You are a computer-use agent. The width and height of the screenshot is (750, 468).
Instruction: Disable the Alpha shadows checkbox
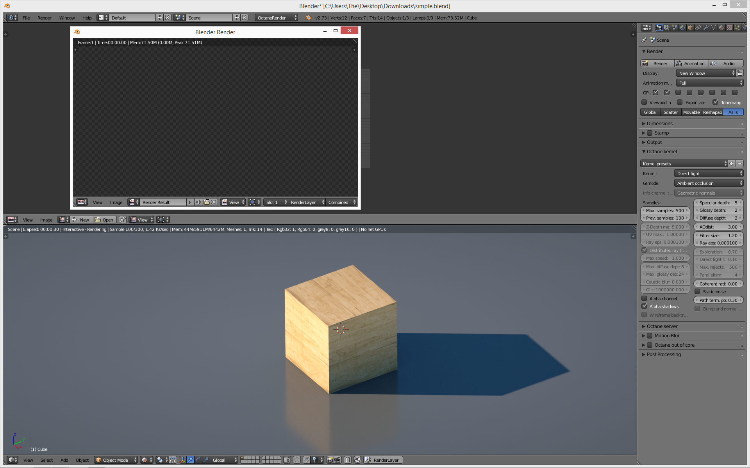[645, 307]
